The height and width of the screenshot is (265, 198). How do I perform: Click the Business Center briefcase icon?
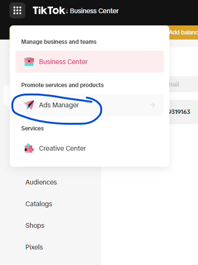click(29, 62)
